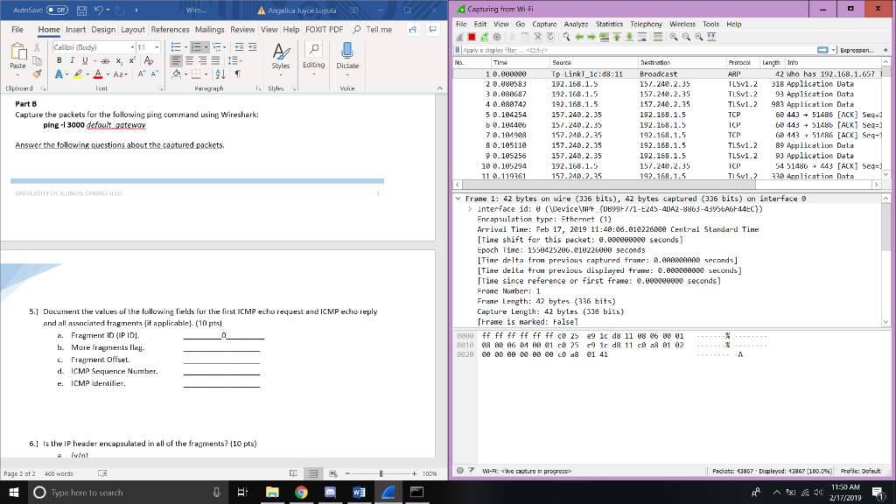Open Wireshark capture options
The width and height of the screenshot is (896, 504).
[x=497, y=37]
